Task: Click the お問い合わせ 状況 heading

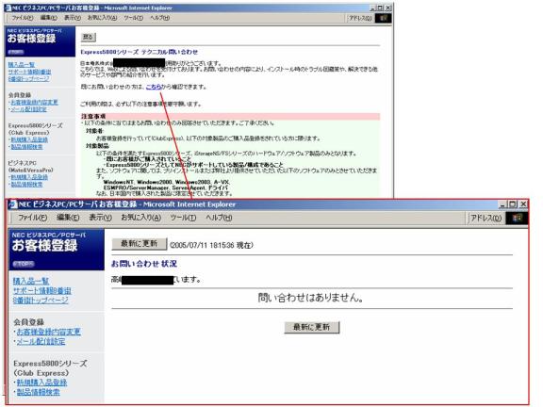Action: pos(144,264)
